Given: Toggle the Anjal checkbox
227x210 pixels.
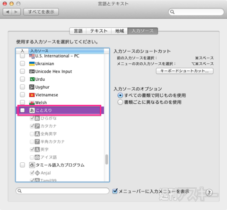Looking at the screenshot, I should [x=32, y=173].
